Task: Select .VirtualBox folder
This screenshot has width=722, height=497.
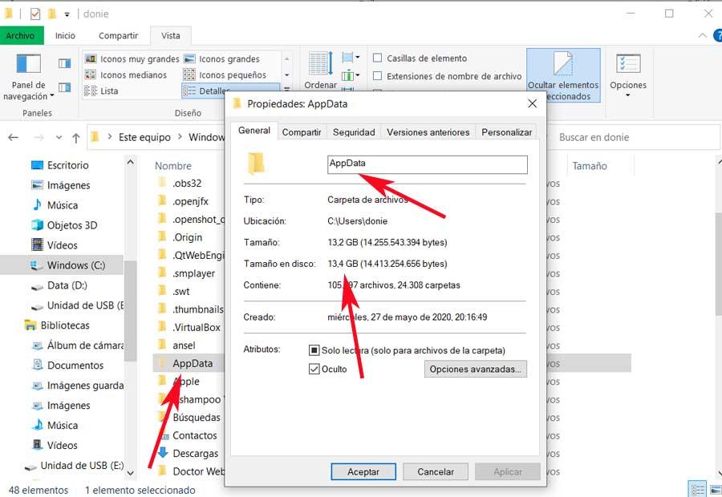Action: [x=197, y=327]
